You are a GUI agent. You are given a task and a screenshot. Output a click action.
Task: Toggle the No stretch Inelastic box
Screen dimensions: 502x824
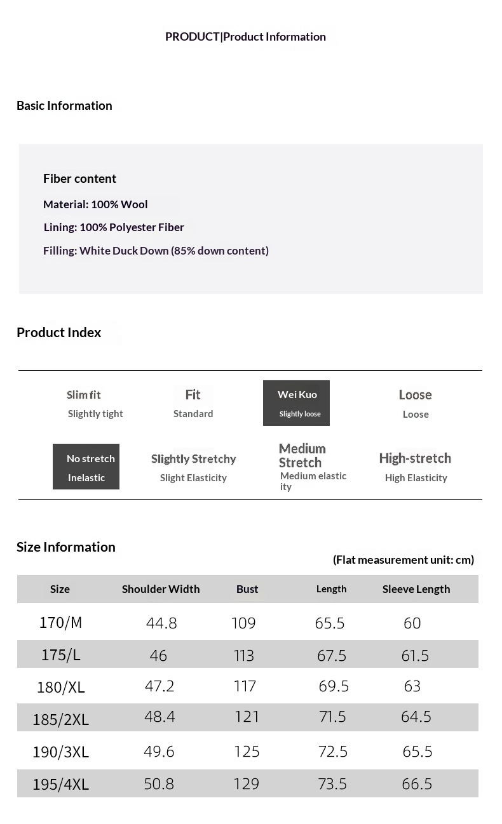(x=86, y=467)
